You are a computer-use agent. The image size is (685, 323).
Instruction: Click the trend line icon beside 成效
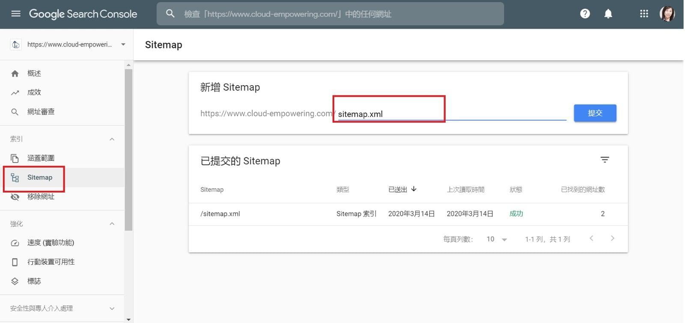point(15,92)
